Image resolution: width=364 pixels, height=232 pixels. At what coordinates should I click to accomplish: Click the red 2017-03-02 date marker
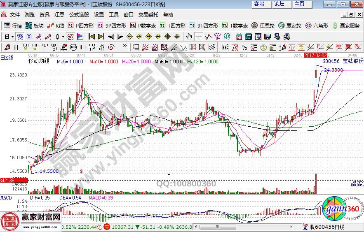tap(315, 55)
